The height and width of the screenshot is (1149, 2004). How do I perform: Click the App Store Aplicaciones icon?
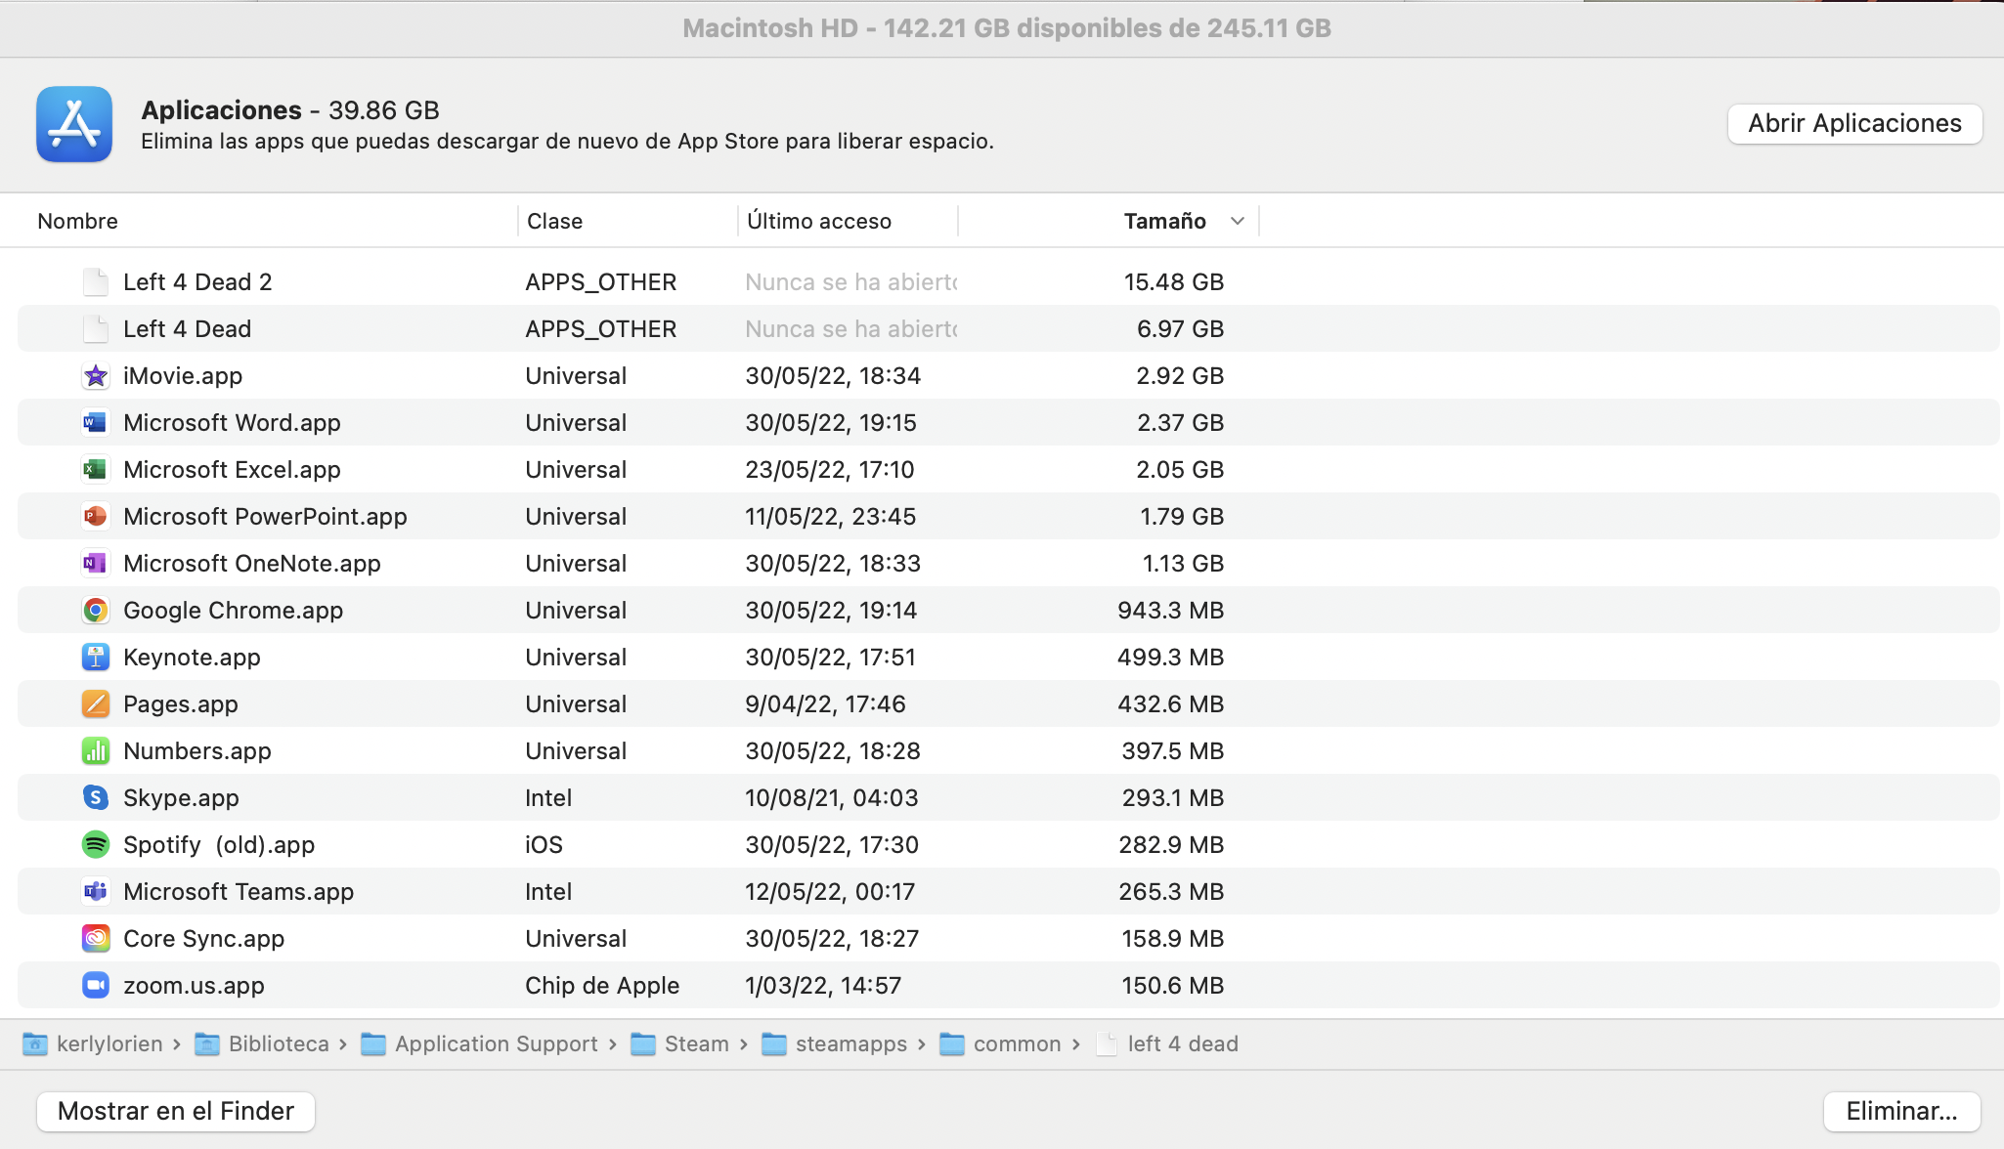point(74,124)
